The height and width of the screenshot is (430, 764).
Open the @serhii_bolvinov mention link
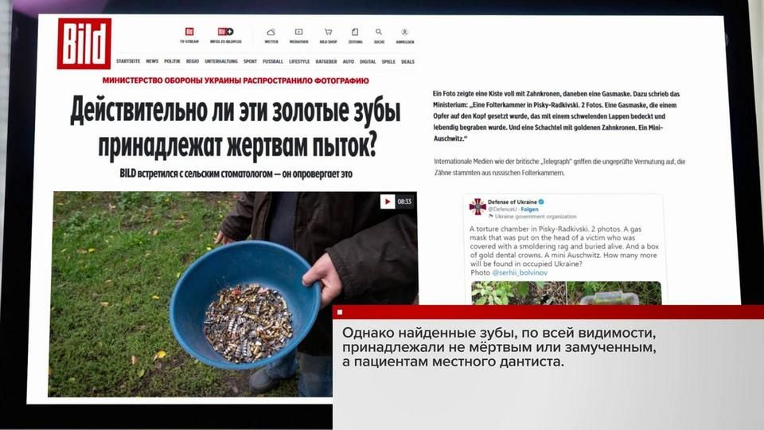coord(519,272)
